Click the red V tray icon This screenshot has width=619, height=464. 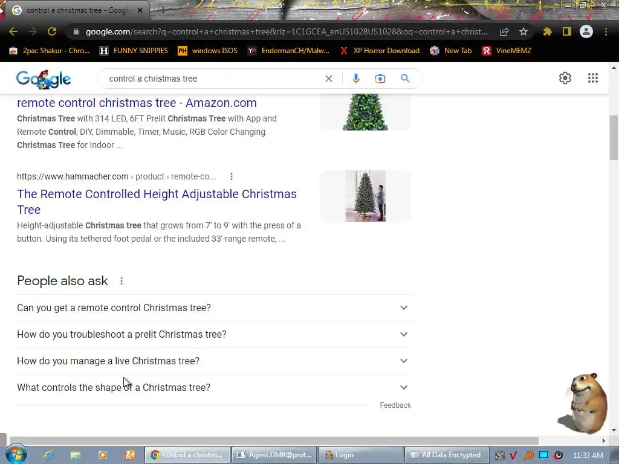513,456
